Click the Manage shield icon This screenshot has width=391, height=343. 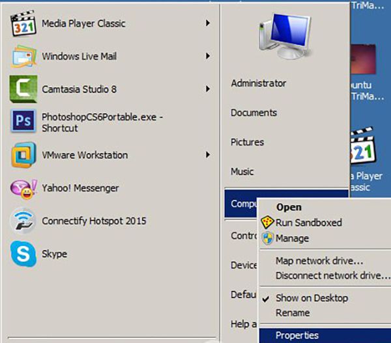(268, 238)
